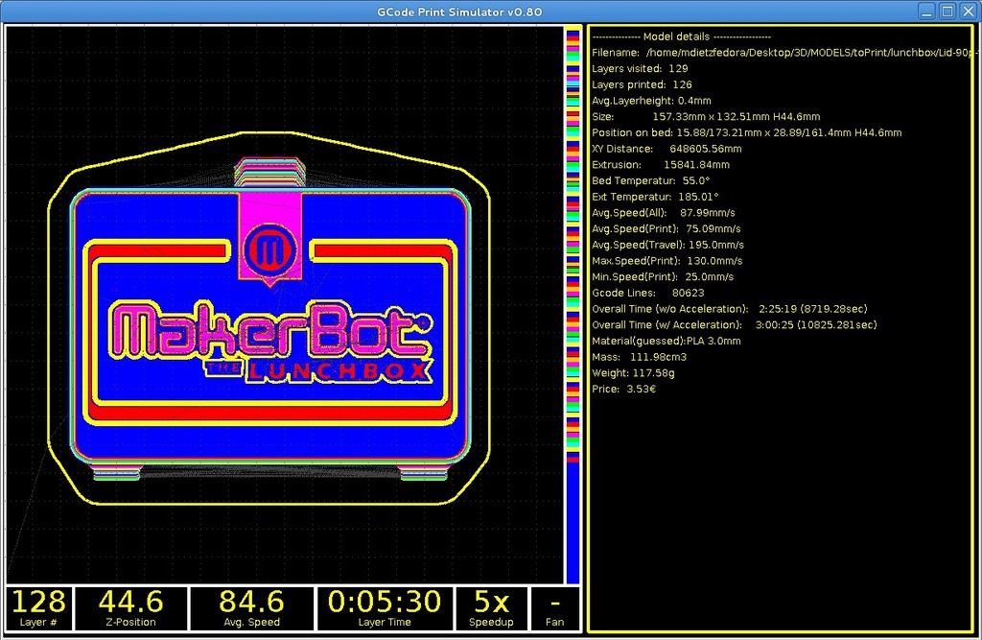
Task: Click the Price 3.53€ line
Action: (x=624, y=389)
